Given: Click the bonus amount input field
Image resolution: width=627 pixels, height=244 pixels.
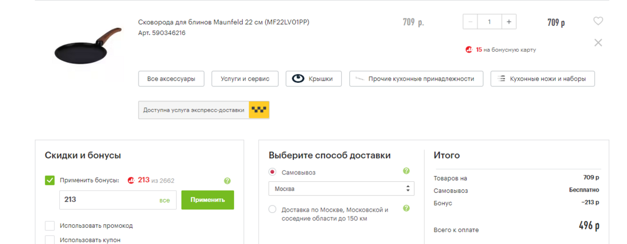Looking at the screenshot, I should pyautogui.click(x=106, y=200).
